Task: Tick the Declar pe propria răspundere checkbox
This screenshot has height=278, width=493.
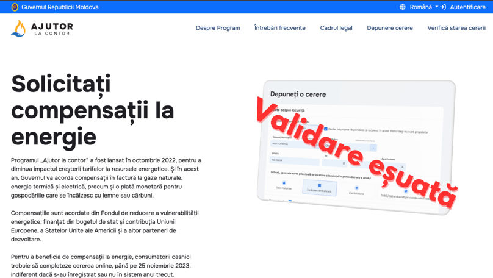Action: [x=325, y=129]
